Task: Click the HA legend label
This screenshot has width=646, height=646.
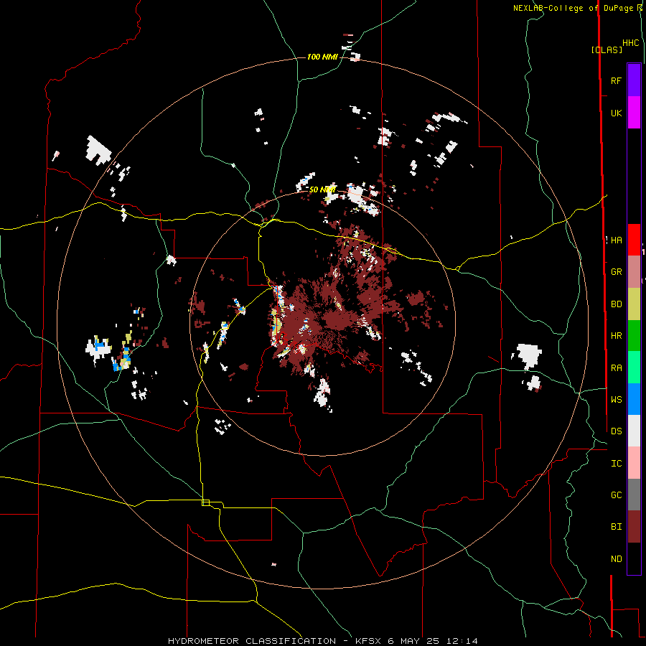Action: pyautogui.click(x=616, y=240)
